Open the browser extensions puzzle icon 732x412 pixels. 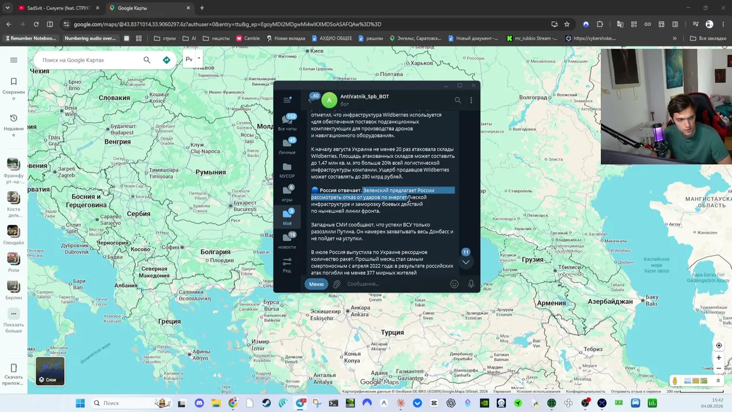tap(599, 24)
